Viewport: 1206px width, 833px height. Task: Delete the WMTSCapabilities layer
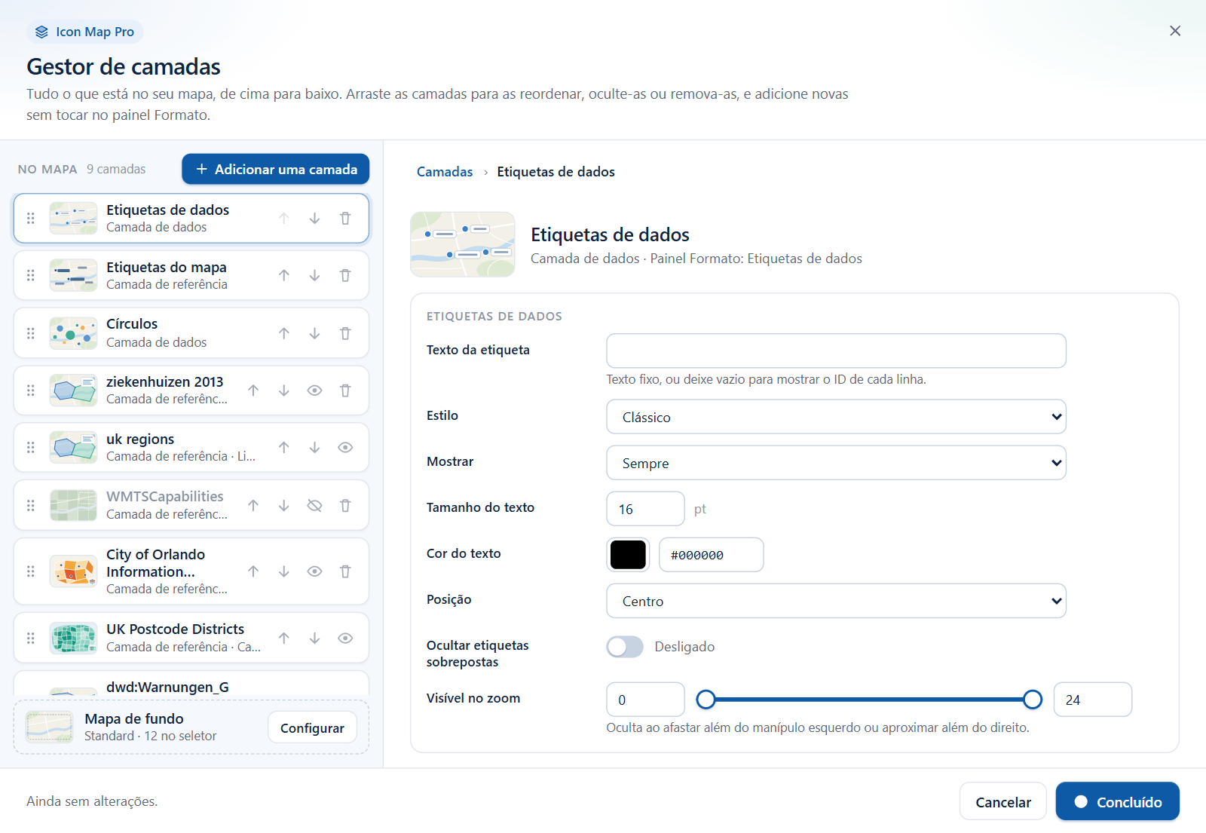coord(345,506)
